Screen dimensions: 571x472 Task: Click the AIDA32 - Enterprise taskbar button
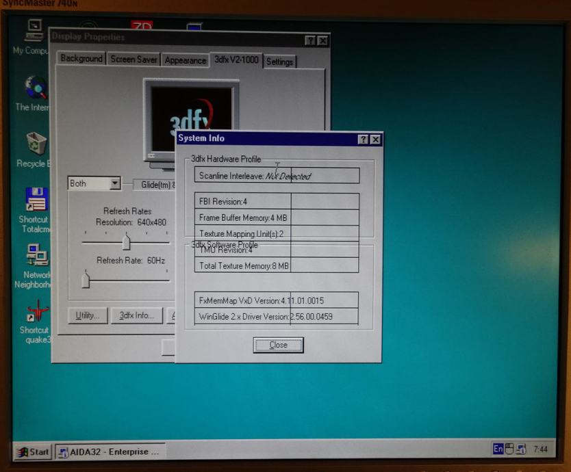click(x=110, y=452)
